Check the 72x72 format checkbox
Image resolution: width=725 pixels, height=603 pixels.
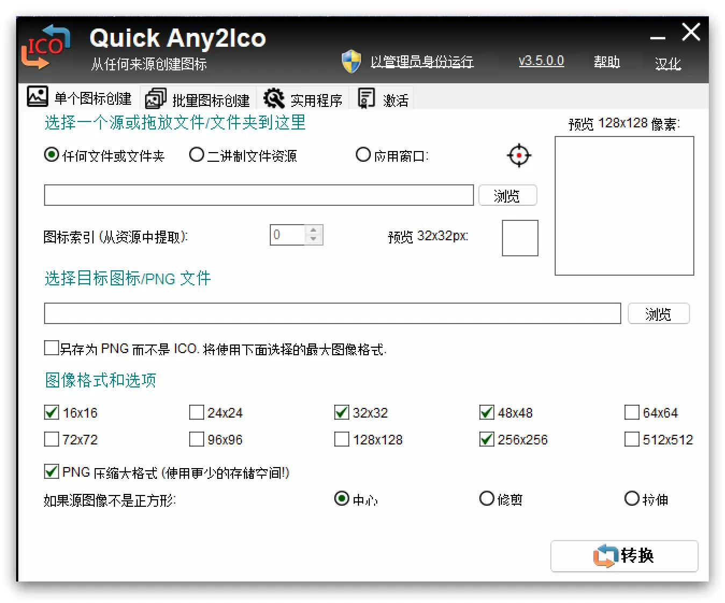point(52,439)
